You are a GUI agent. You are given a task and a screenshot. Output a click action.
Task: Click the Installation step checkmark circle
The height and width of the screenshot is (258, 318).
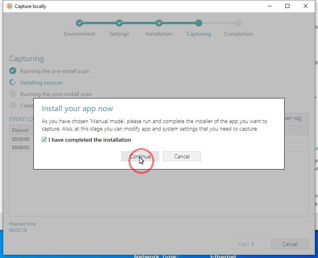[x=159, y=23]
